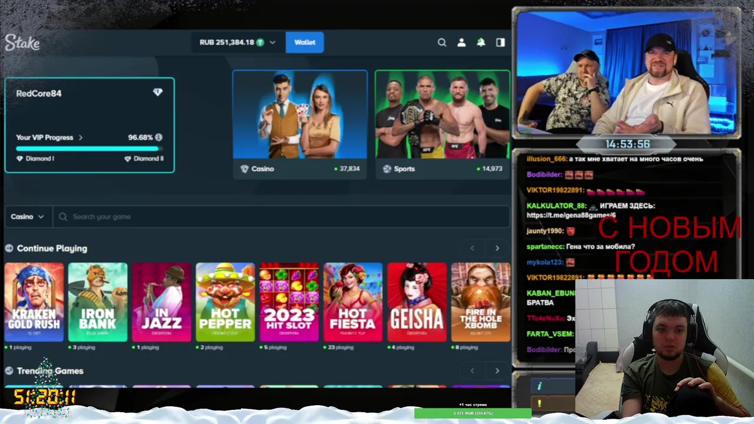
Task: Open the Iron Bank game
Action: pos(98,302)
